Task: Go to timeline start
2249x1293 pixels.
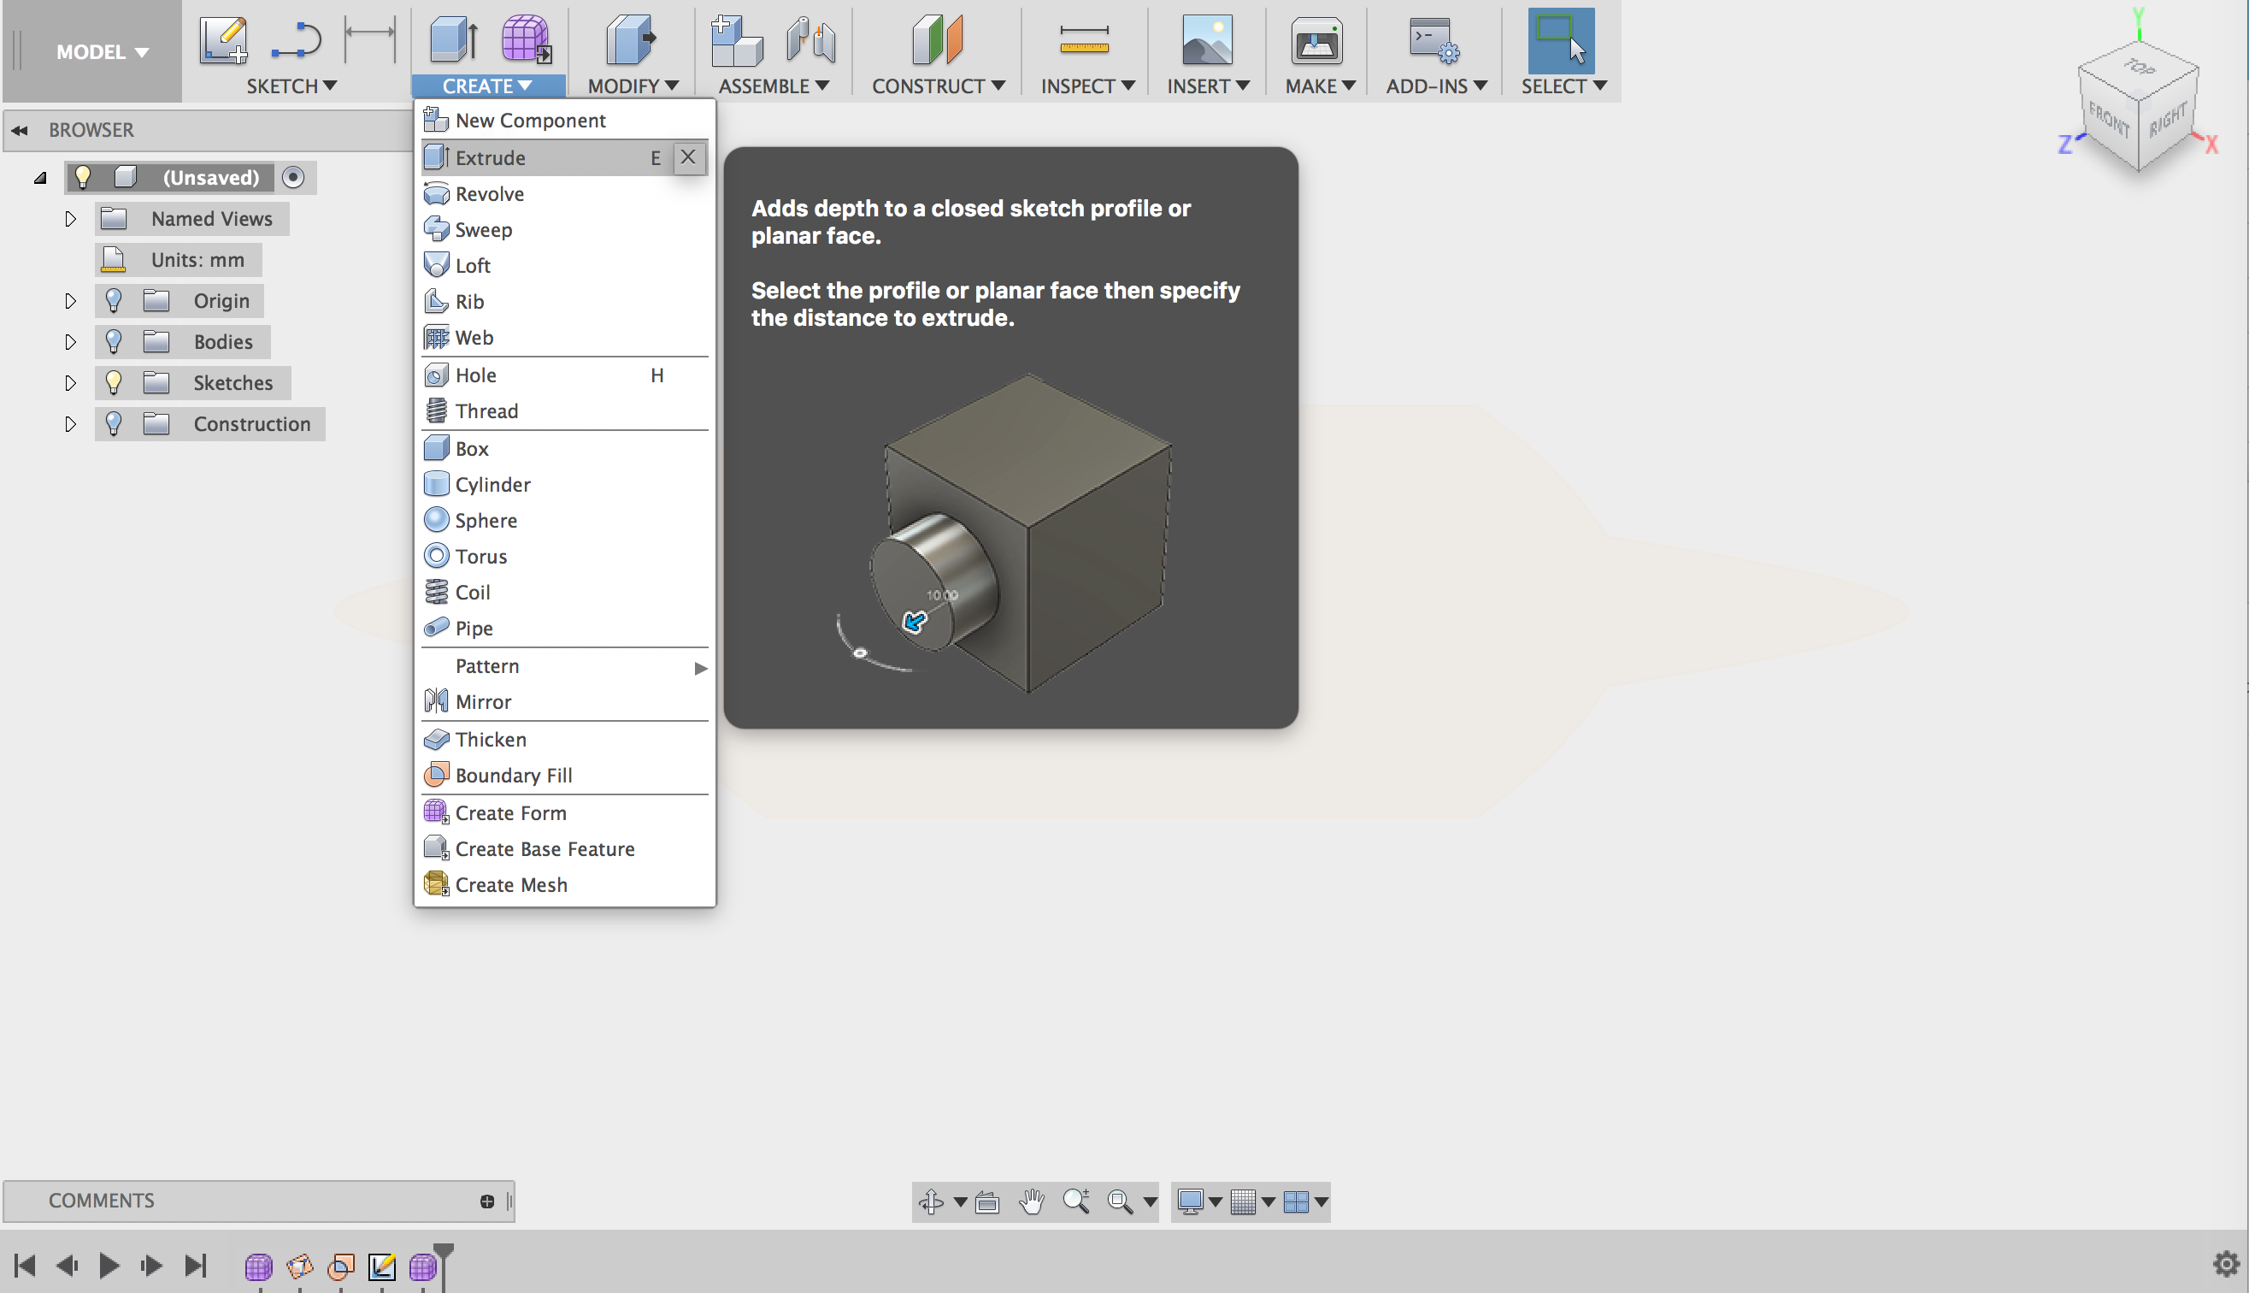Action: [x=25, y=1266]
